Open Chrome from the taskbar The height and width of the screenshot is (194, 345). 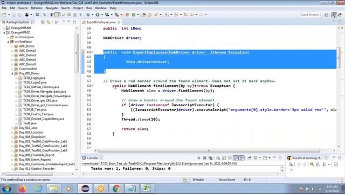click(116, 189)
